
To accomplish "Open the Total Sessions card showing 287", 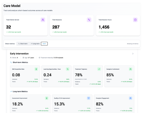I will click(72, 25).
